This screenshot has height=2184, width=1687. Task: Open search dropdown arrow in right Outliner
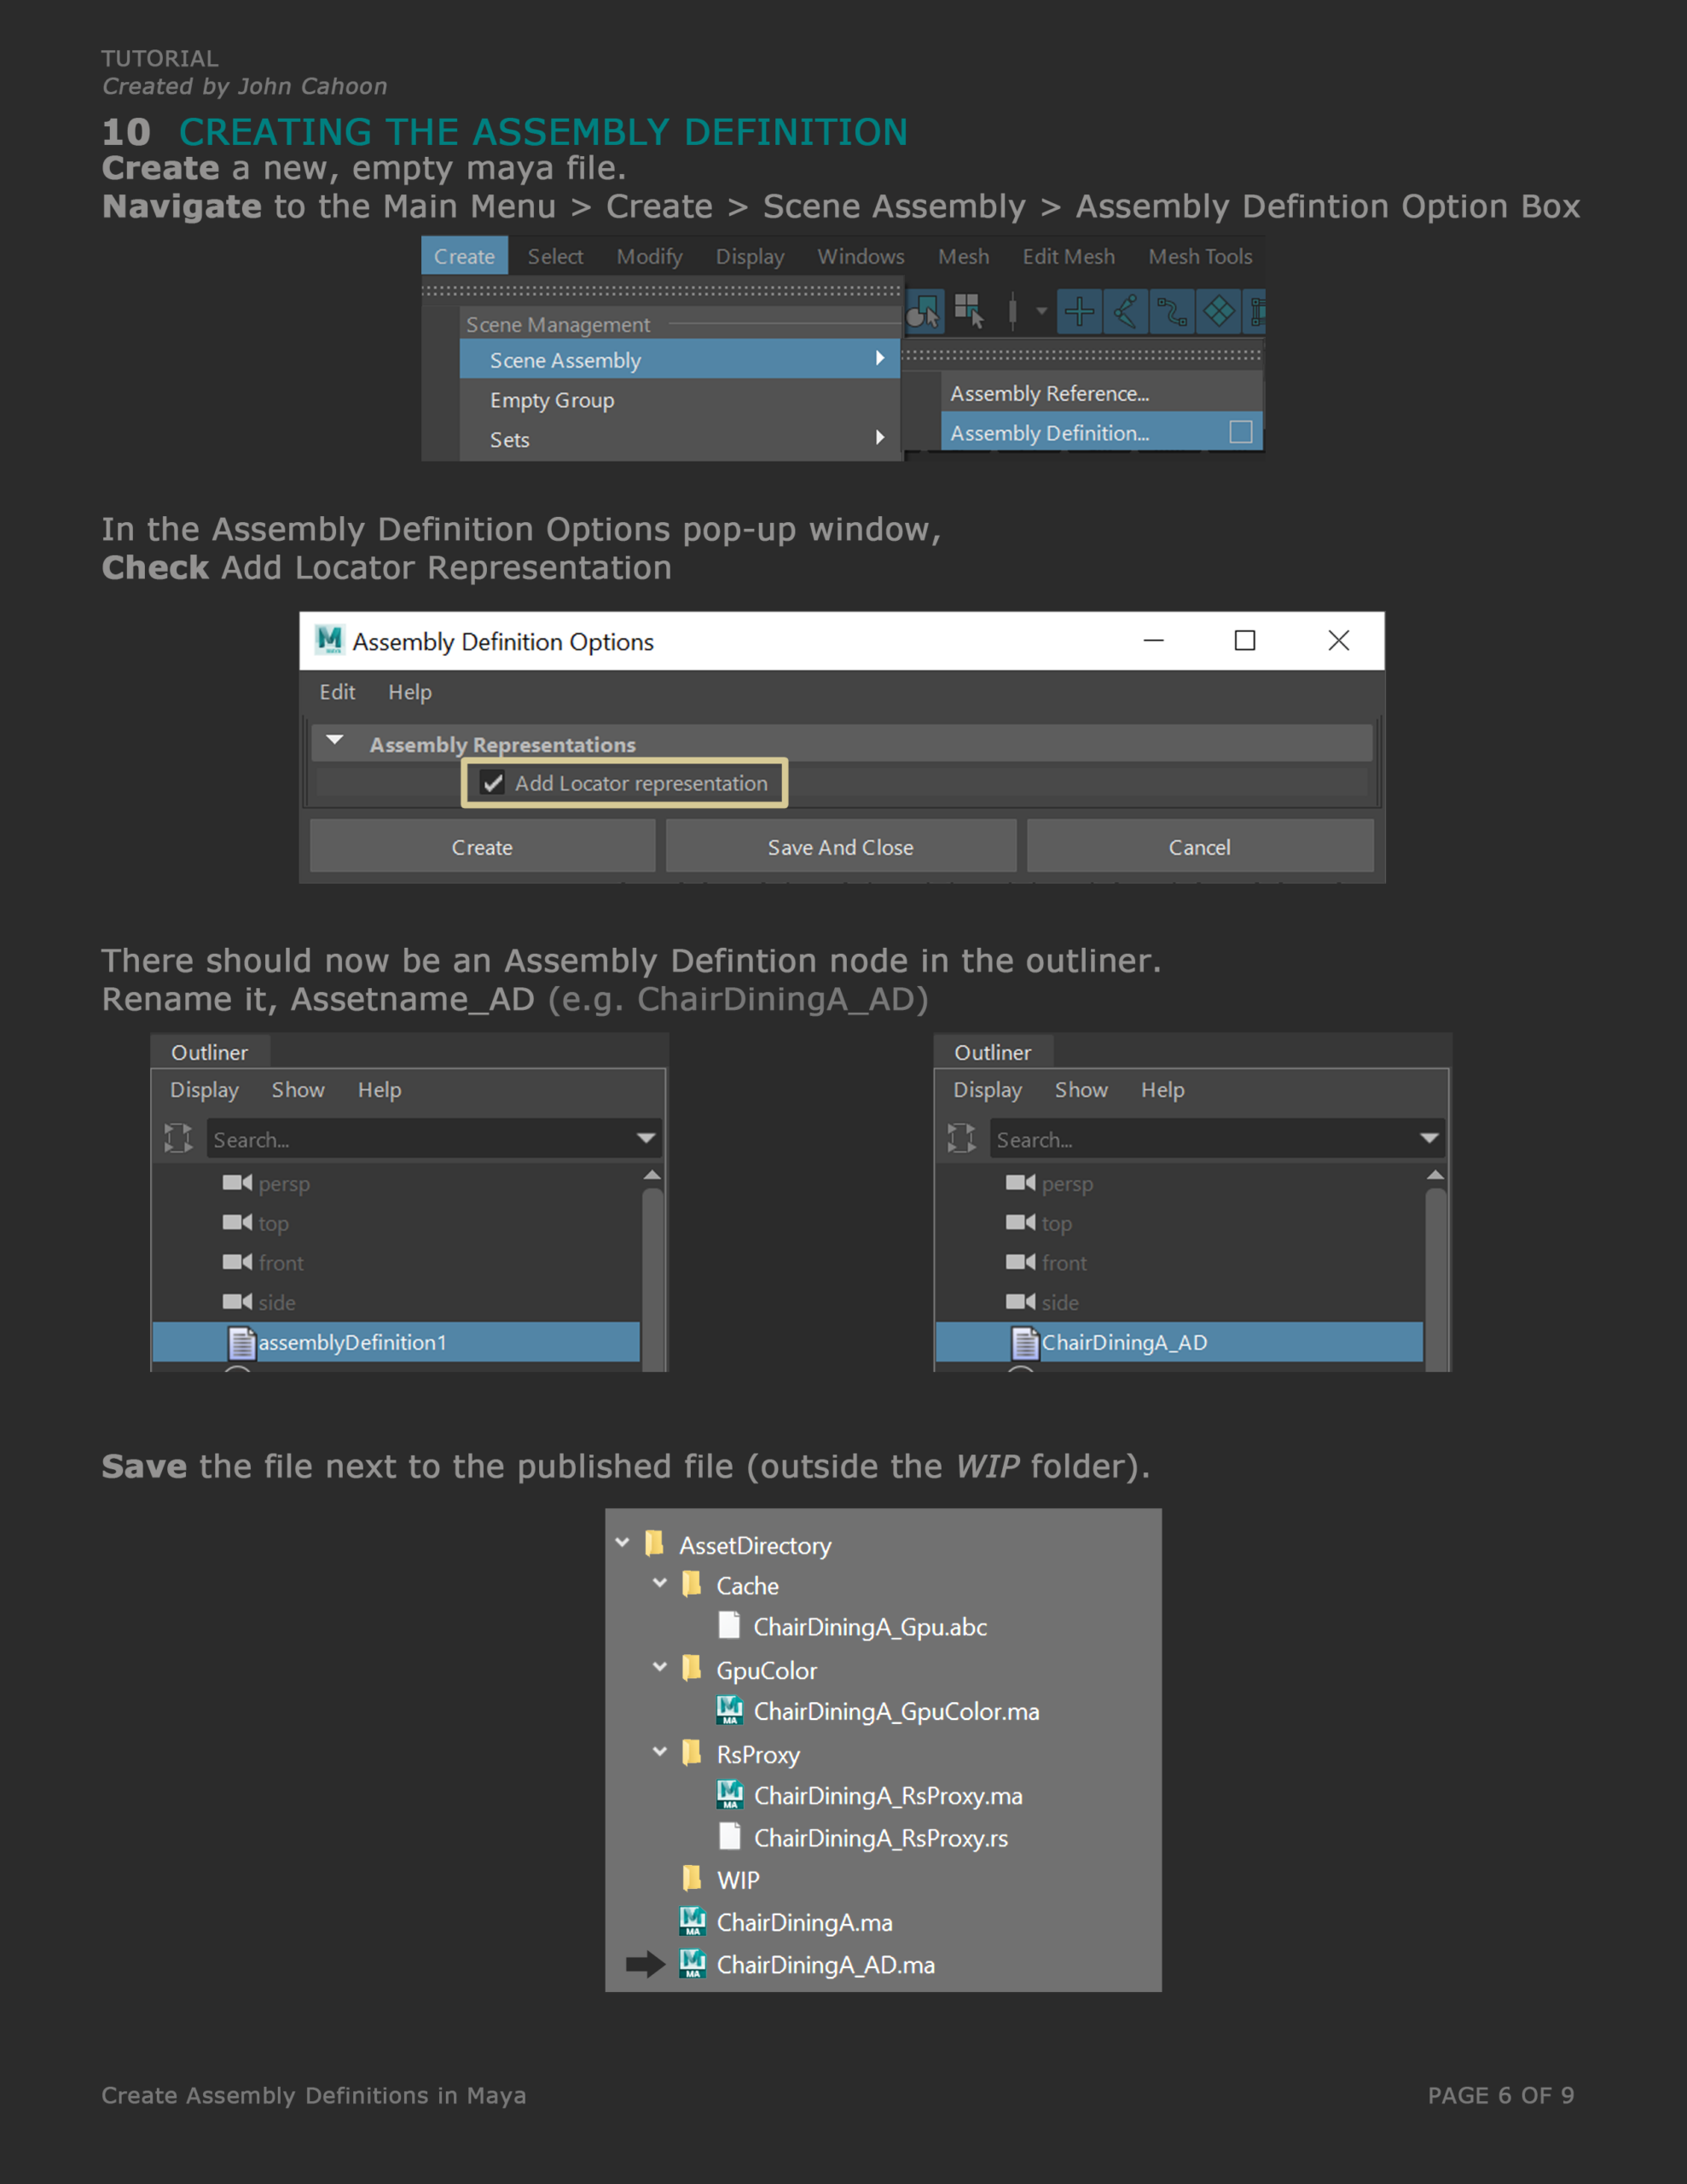(1429, 1138)
